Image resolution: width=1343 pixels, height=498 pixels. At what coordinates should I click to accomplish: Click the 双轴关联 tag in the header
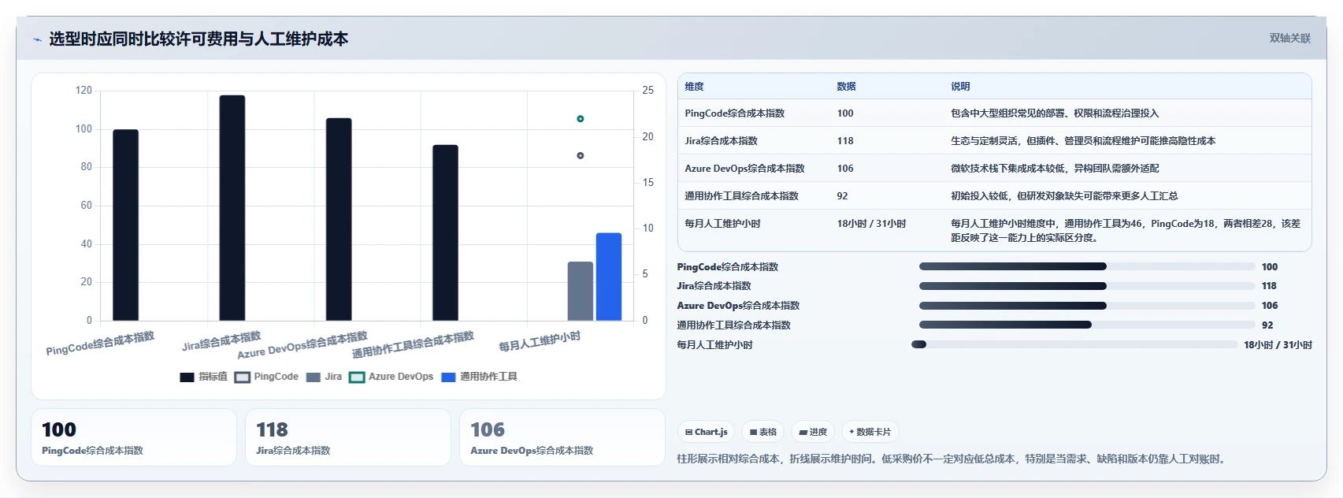click(1289, 38)
